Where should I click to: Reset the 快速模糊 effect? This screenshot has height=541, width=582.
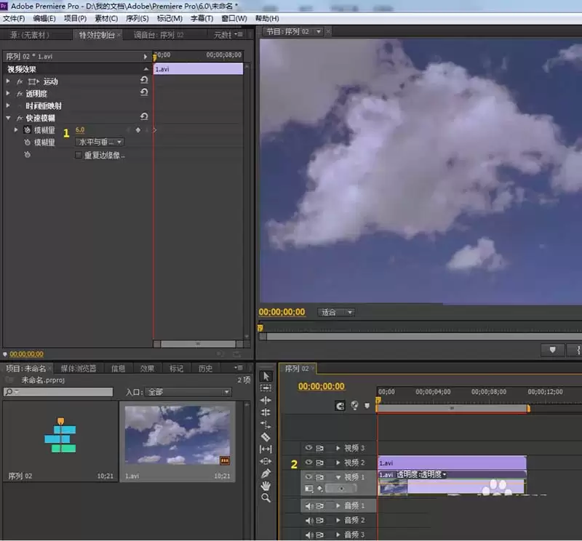144,116
